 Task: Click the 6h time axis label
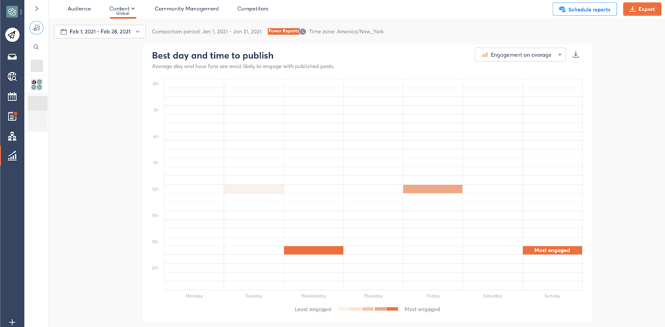[x=156, y=136]
